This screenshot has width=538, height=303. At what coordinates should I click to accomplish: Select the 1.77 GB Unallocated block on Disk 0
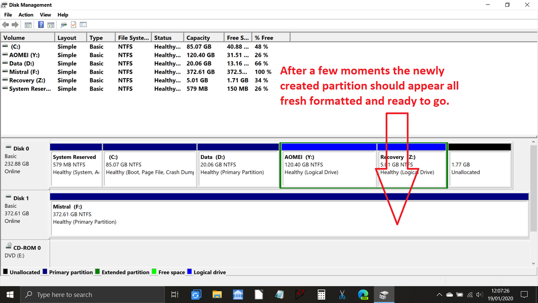click(479, 168)
